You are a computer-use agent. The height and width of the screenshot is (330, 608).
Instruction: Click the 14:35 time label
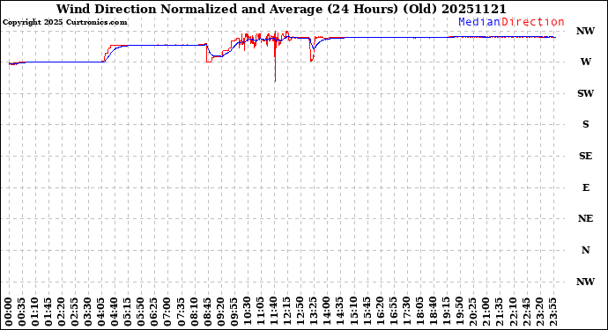339,312
